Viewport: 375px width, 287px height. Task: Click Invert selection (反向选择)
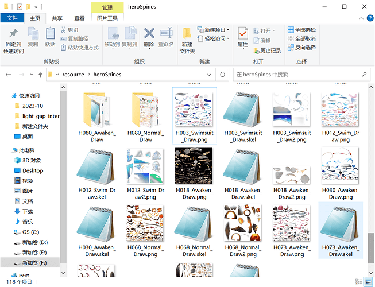pos(302,48)
